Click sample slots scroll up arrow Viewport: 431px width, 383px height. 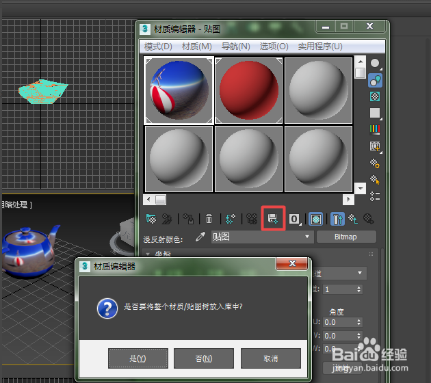(361, 62)
